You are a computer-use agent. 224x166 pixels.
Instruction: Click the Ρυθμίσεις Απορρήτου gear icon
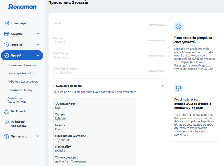(7, 122)
